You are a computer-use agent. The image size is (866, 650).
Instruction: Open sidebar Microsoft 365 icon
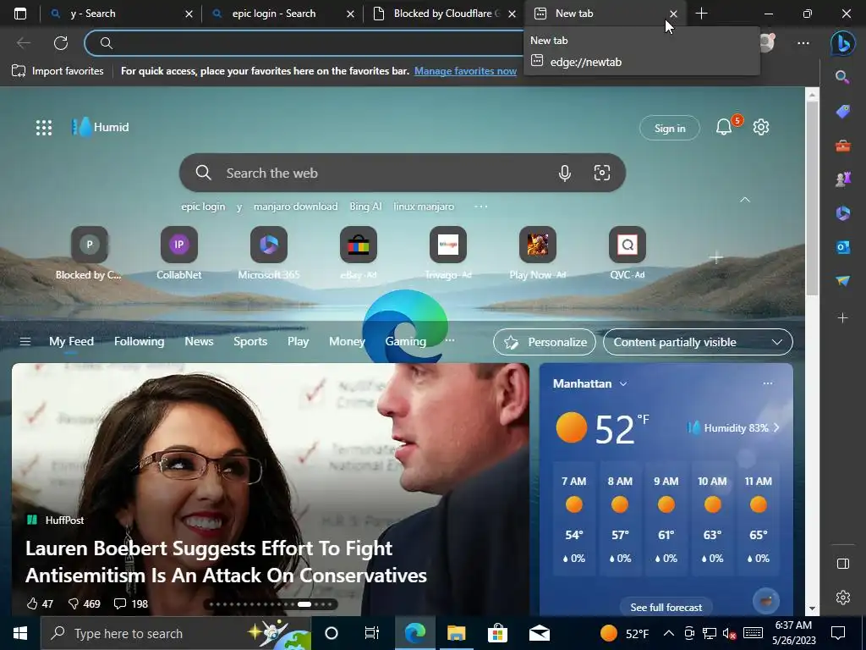(843, 213)
